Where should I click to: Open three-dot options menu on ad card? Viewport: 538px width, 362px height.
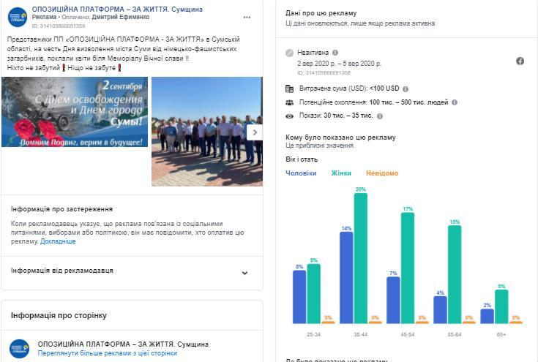pos(248,18)
